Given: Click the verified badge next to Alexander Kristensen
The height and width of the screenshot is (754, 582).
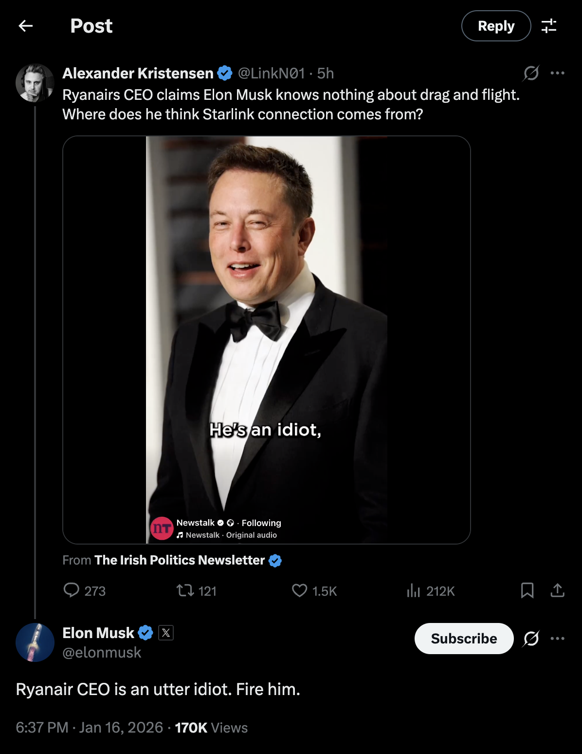Looking at the screenshot, I should click(x=224, y=73).
